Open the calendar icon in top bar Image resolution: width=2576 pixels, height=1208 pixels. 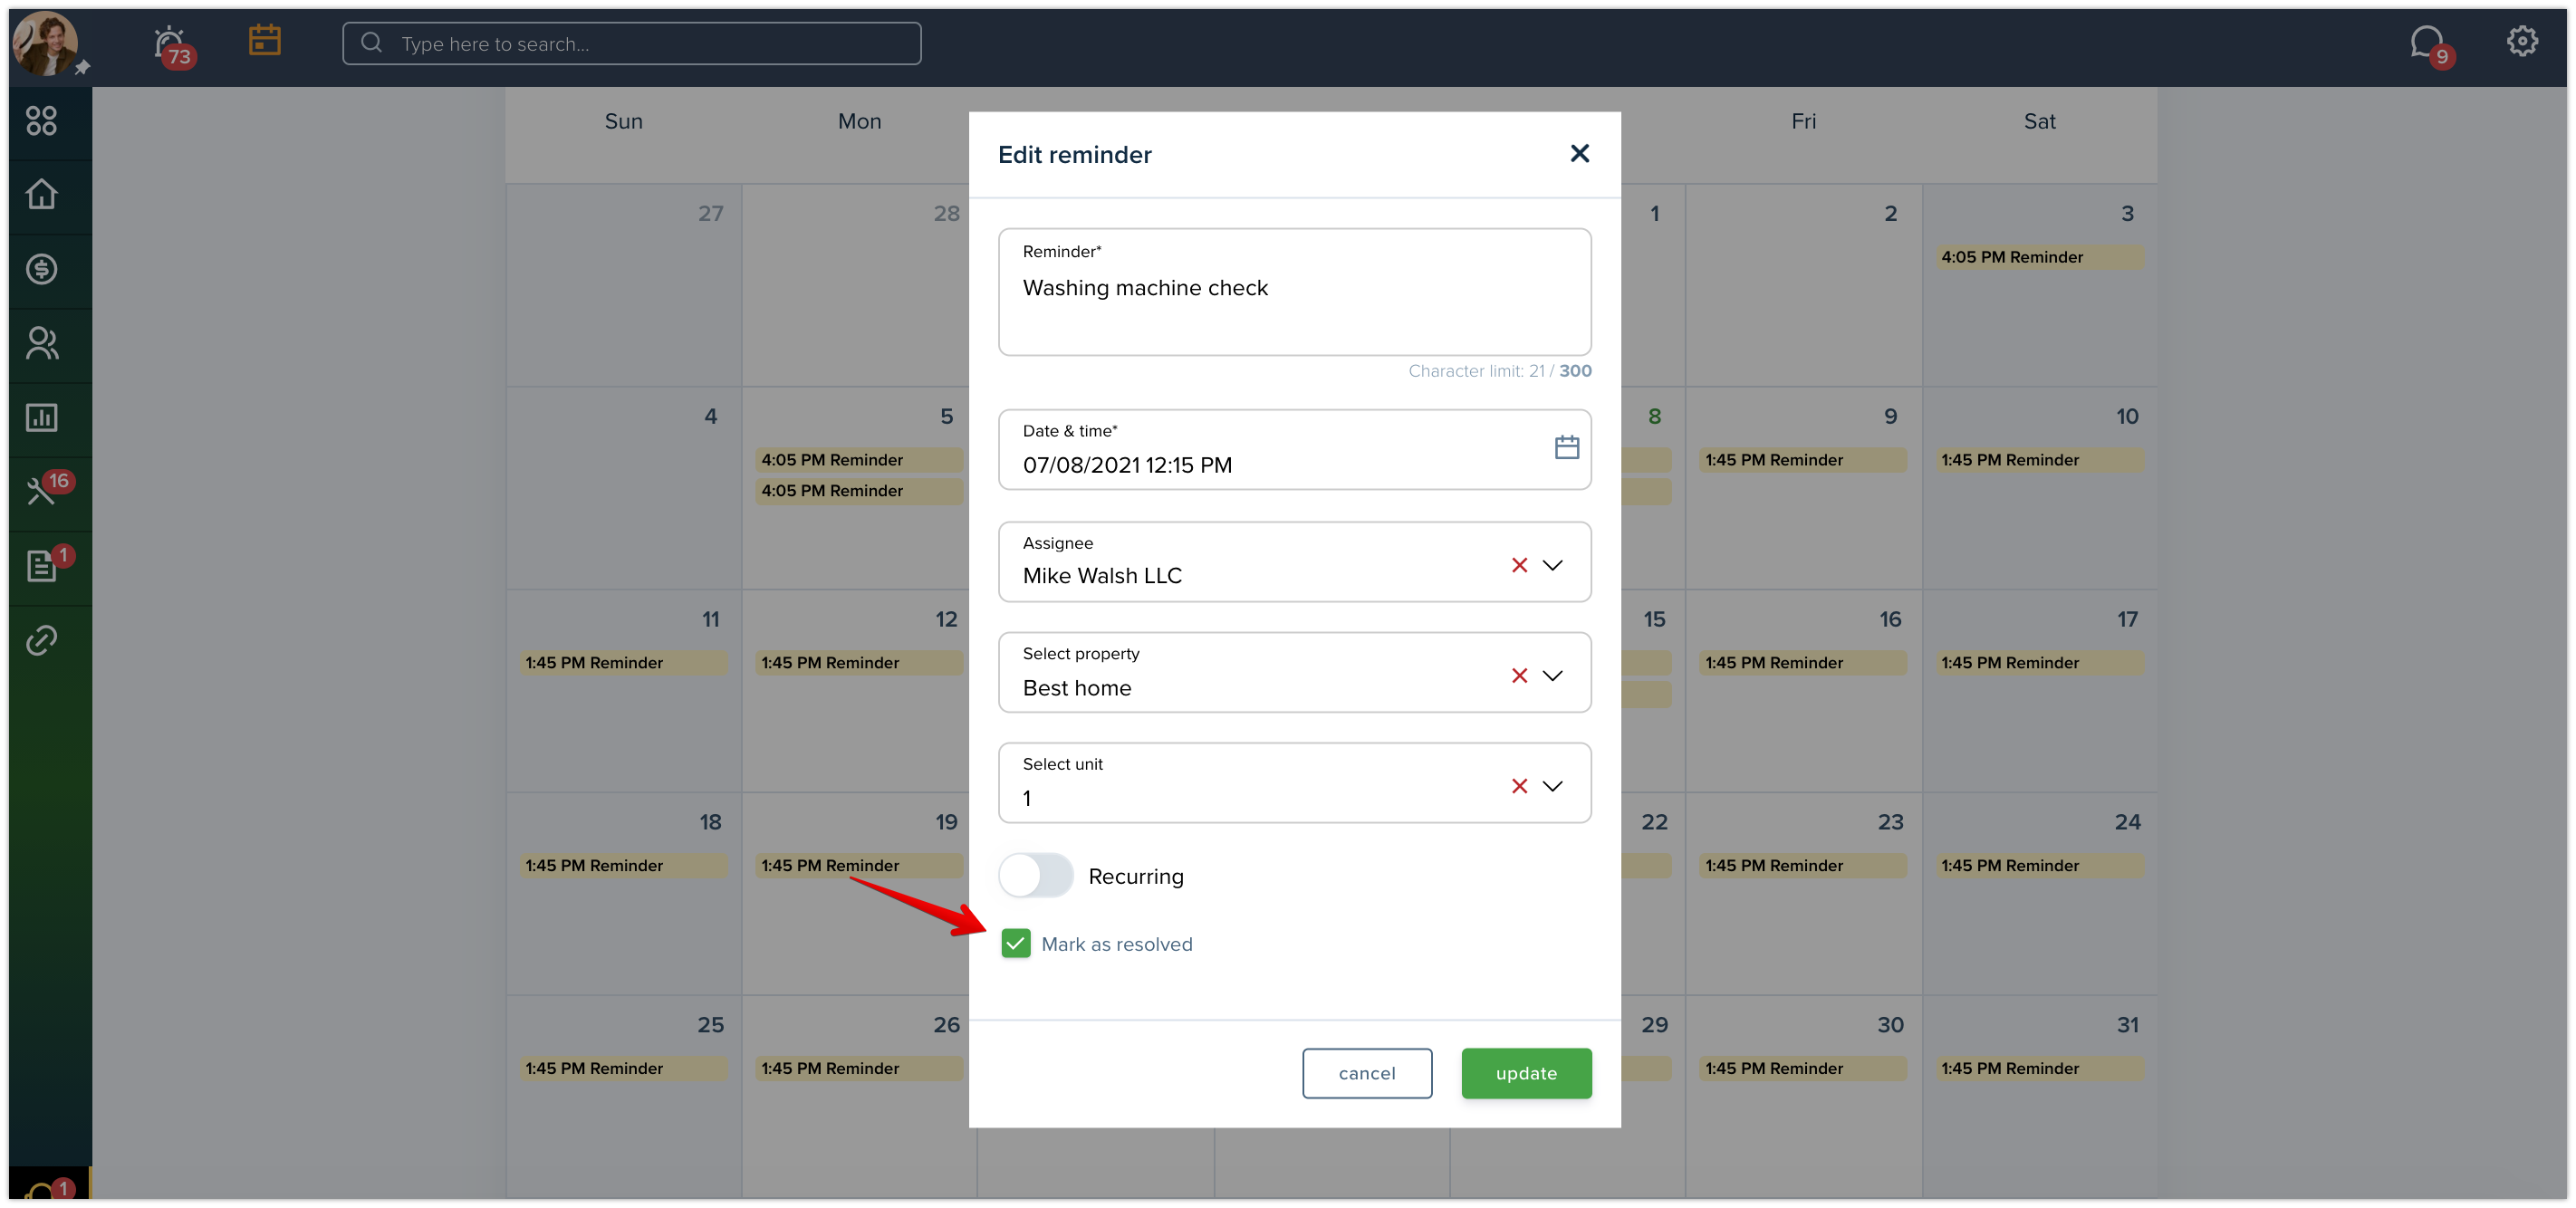click(265, 41)
